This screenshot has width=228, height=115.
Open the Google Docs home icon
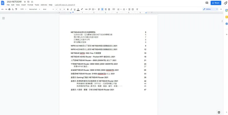[2, 3]
